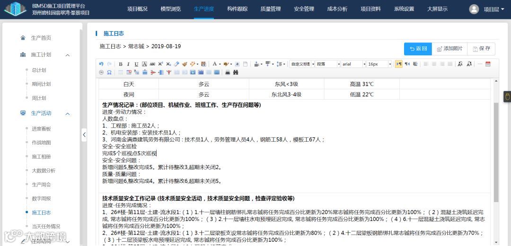Collapse the left sidebar with arrow handle

pyautogui.click(x=84, y=135)
